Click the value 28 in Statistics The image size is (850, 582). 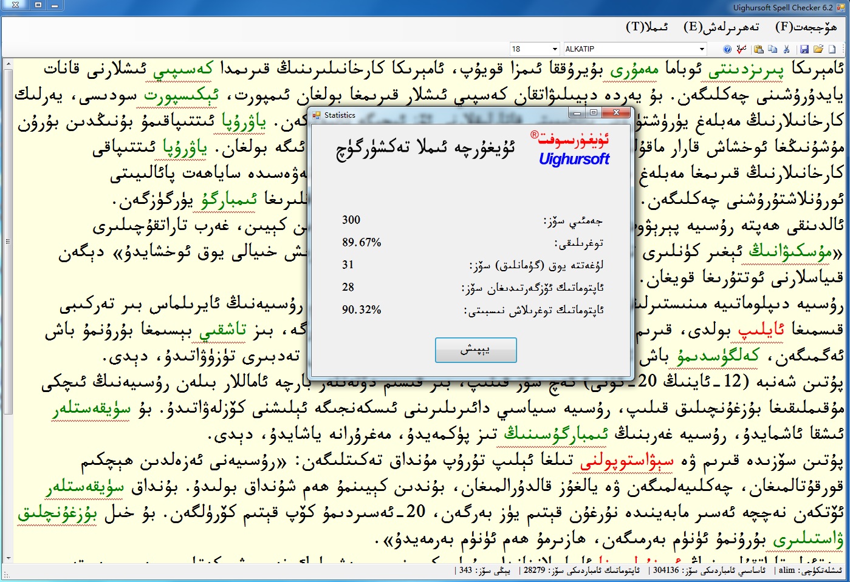click(x=348, y=287)
